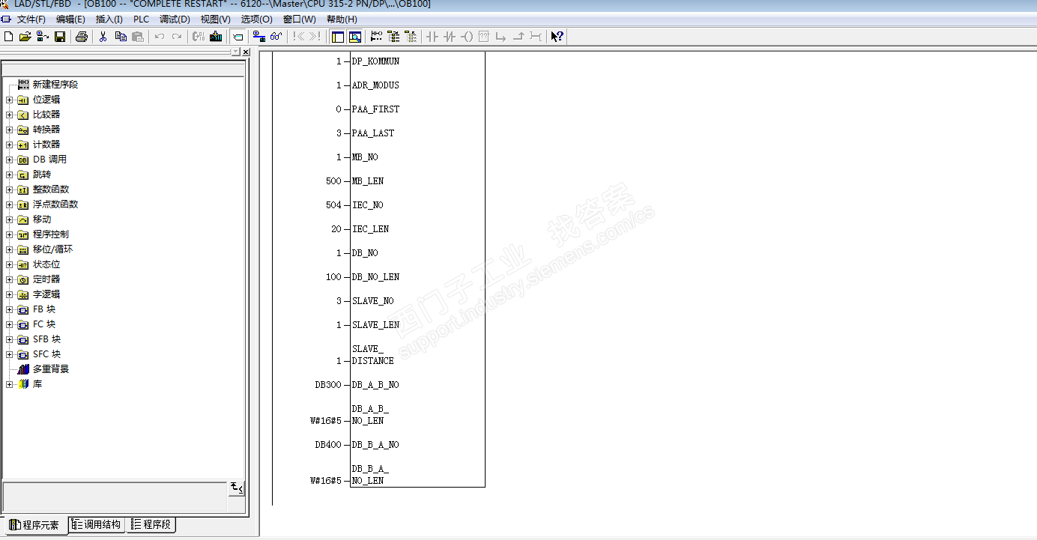Open the 插入(I) menu
This screenshot has width=1037, height=540.
pyautogui.click(x=109, y=19)
